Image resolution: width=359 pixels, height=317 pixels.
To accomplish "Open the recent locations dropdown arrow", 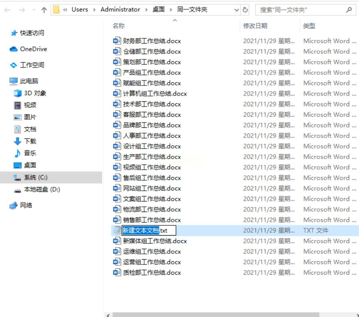I will click(34, 10).
